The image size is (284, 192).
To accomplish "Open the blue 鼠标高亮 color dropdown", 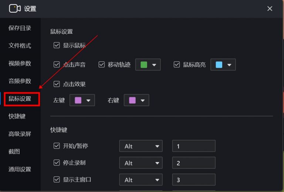I will [223, 65].
